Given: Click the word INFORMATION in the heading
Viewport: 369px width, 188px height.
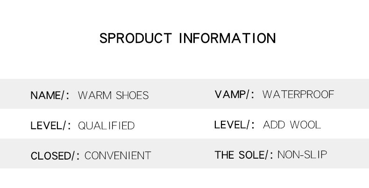Looking at the screenshot, I should tap(227, 38).
